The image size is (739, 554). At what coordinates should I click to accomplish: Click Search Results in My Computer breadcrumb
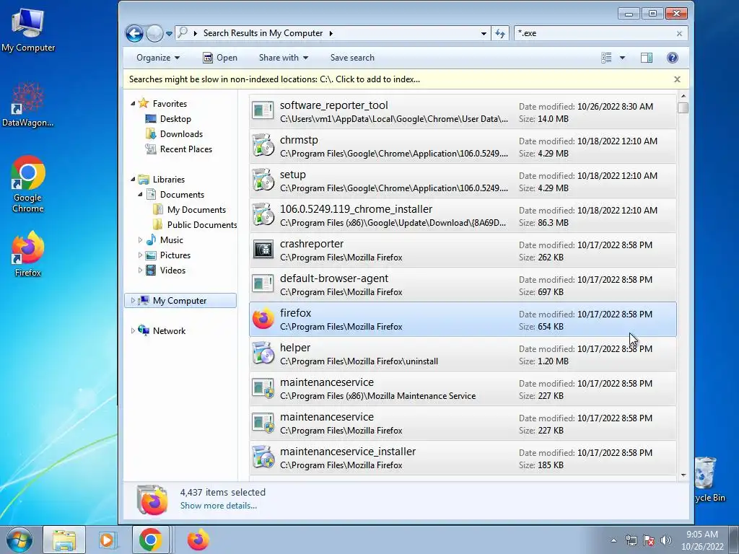point(263,33)
